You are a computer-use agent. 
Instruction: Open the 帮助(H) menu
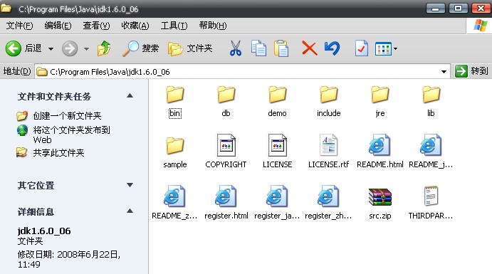tap(213, 26)
